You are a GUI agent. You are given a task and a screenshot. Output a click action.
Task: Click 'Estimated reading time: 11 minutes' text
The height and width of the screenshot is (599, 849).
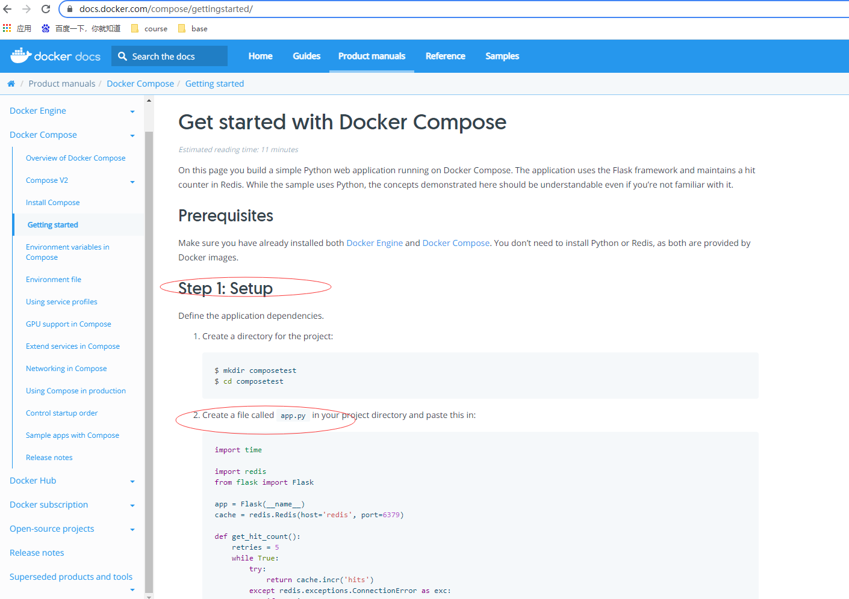(238, 150)
